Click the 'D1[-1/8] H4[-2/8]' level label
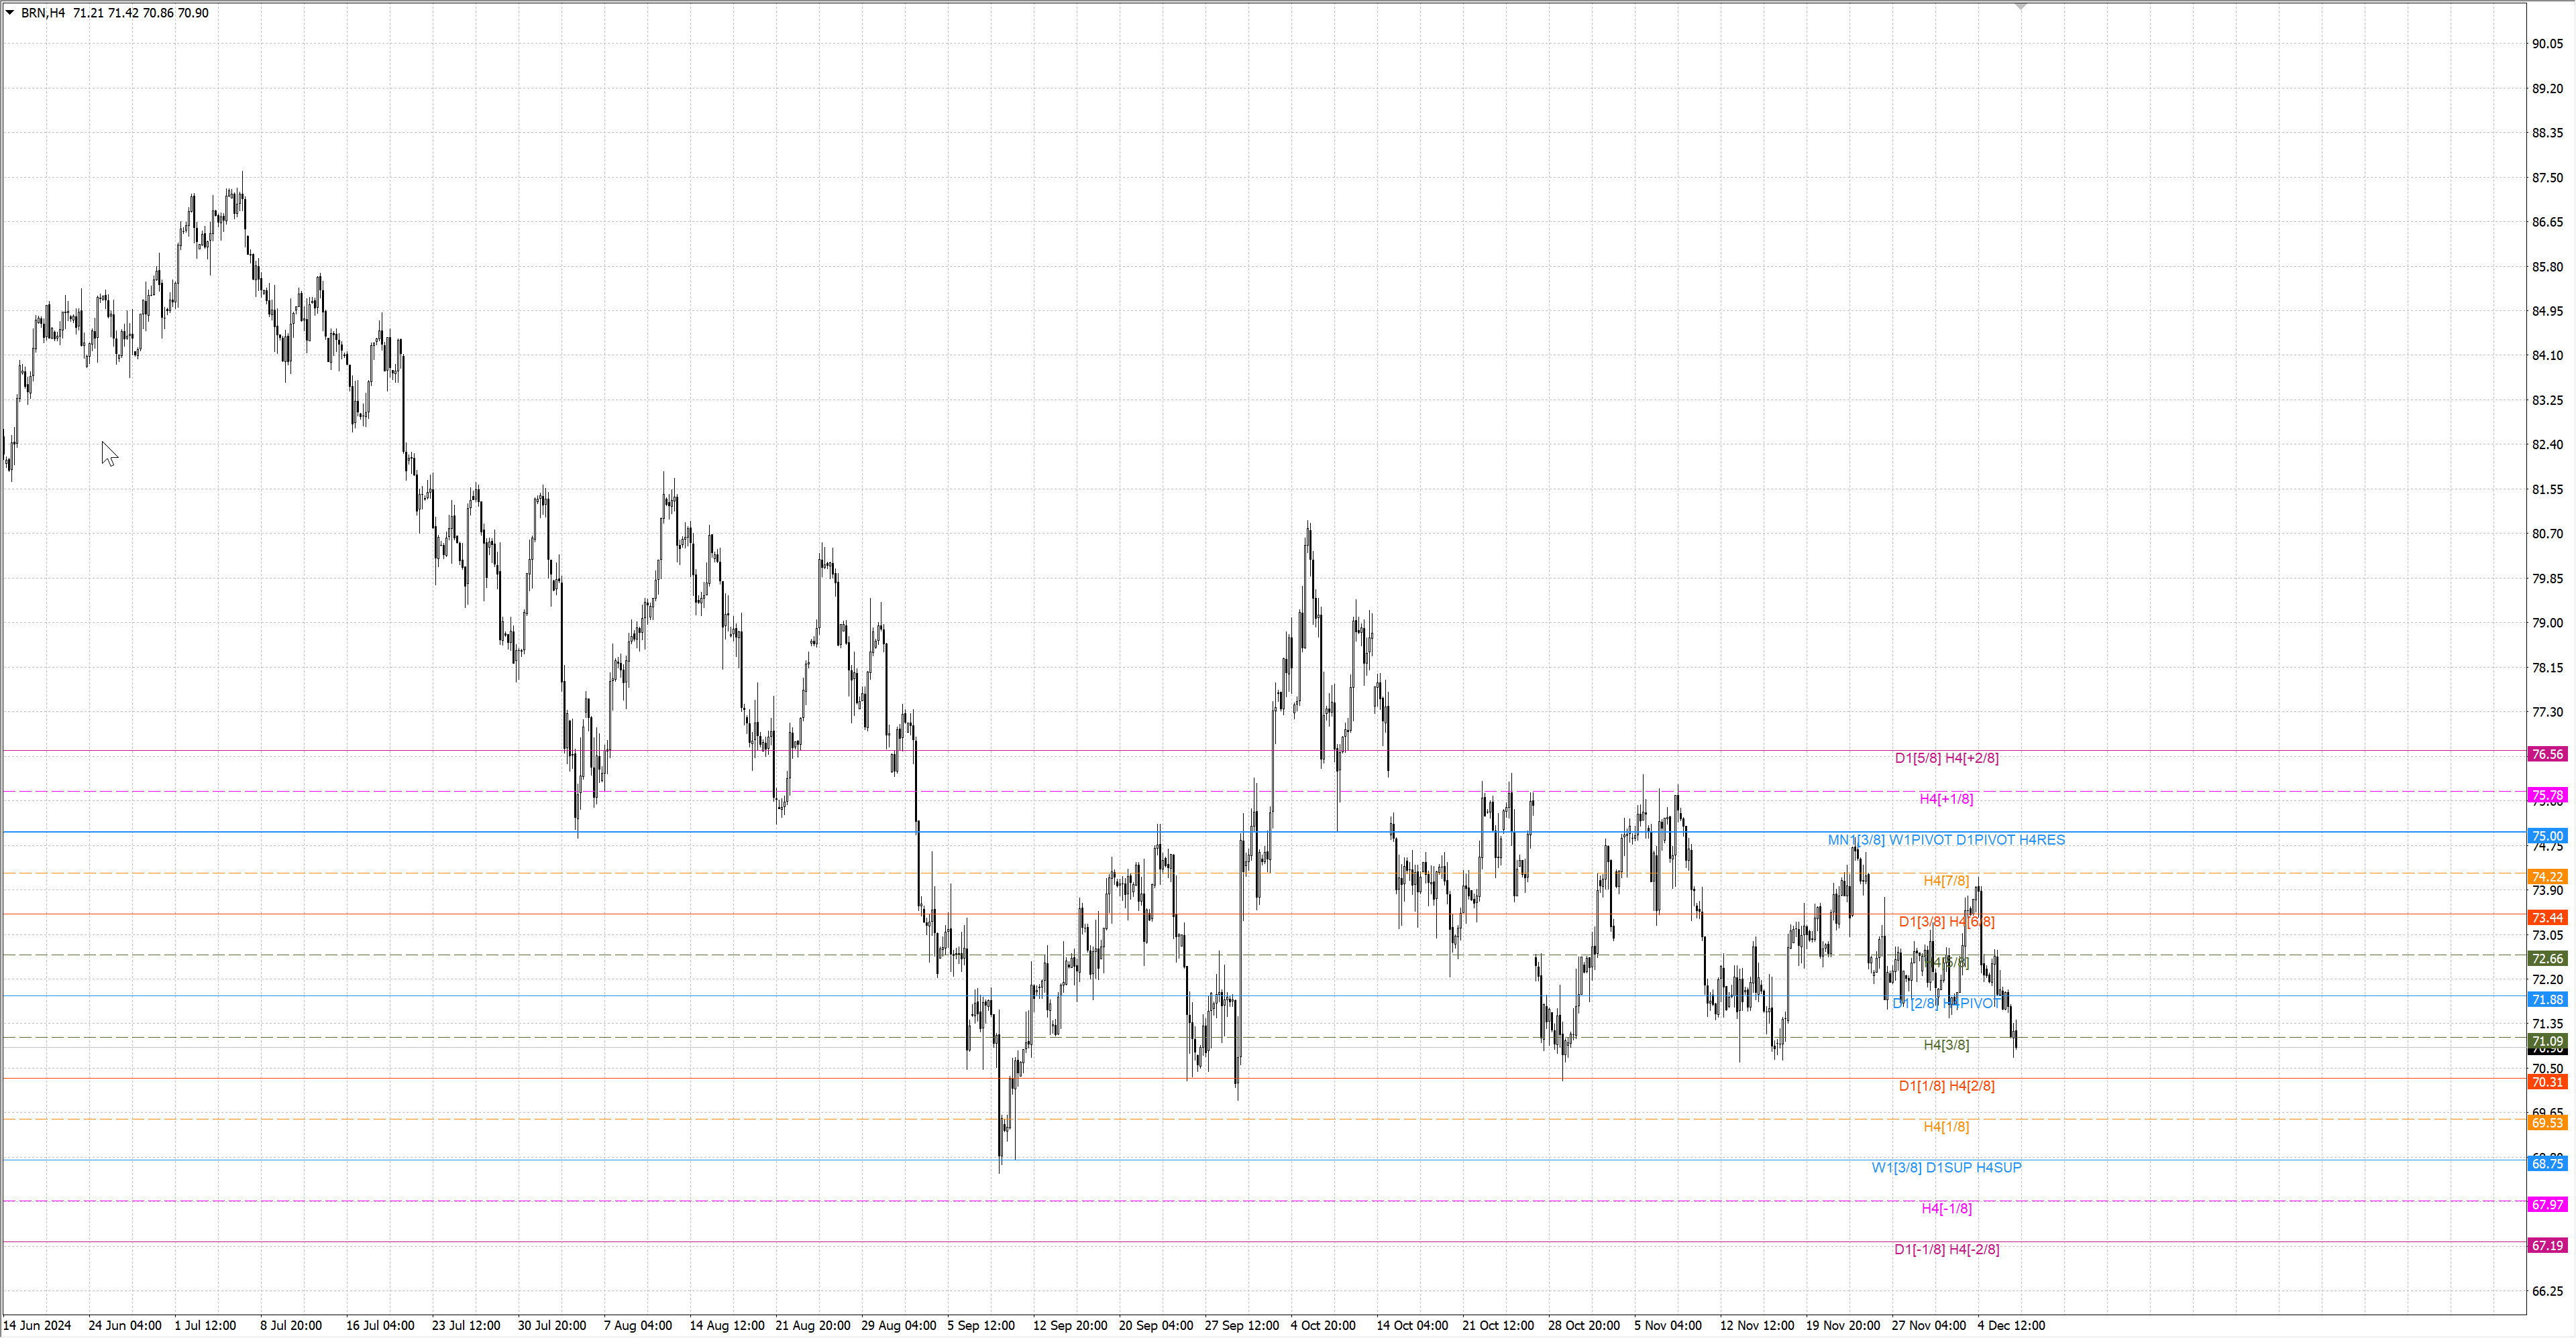 click(1946, 1249)
